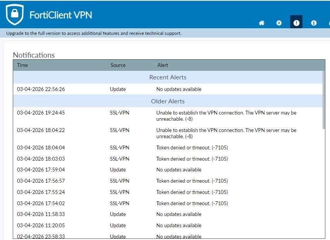
Task: Open the About info icon
Action: tap(314, 23)
